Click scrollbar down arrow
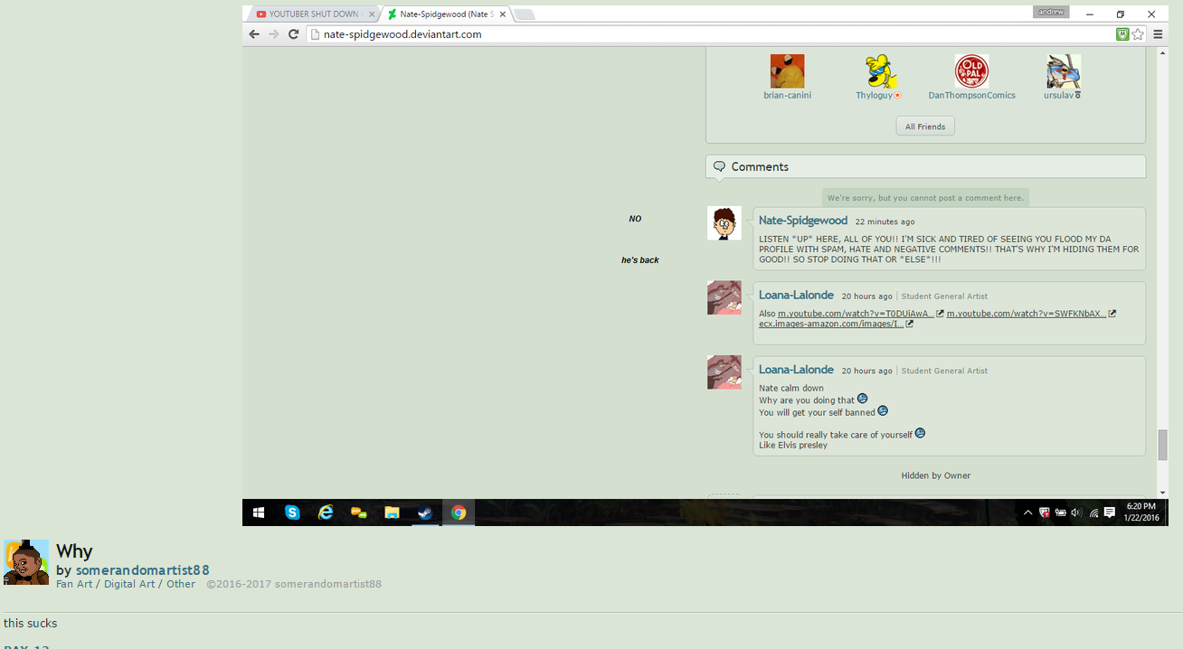This screenshot has height=649, width=1183. (1162, 493)
